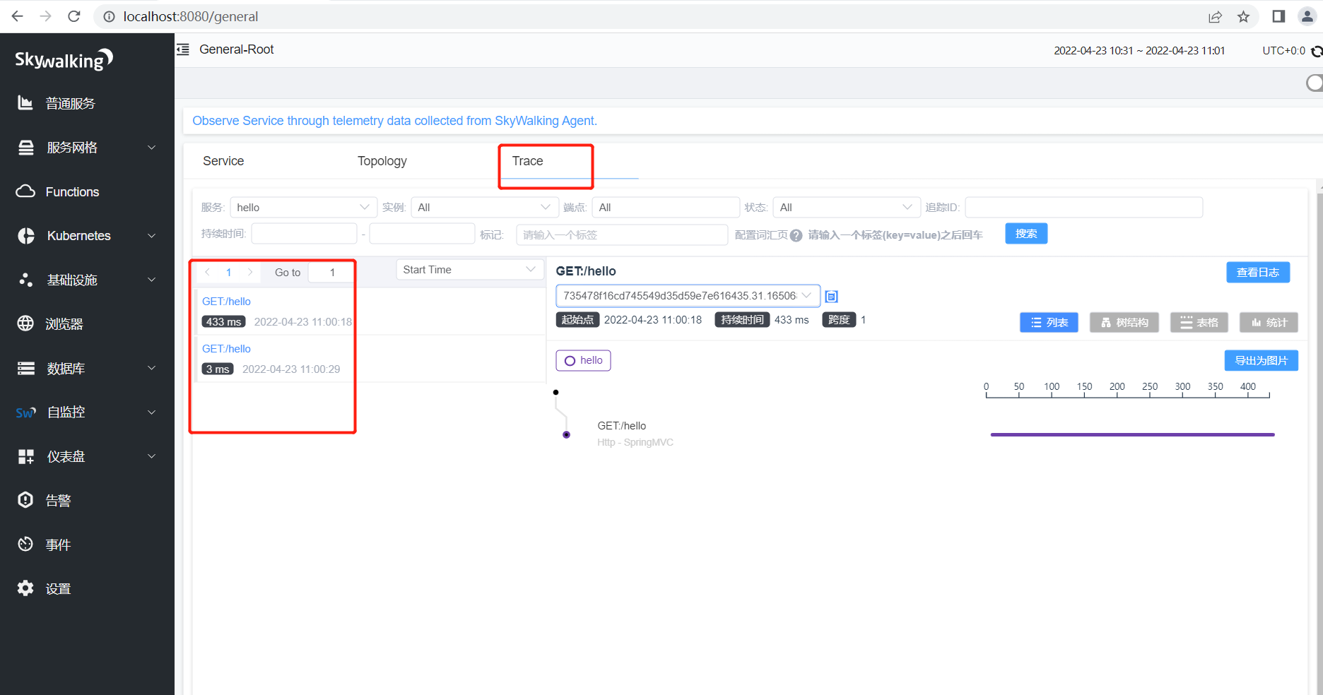Open 浏览器 monitoring via the globe icon
This screenshot has height=695, width=1323.
point(25,323)
